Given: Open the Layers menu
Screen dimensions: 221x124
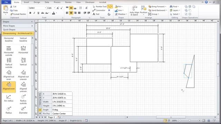Looking at the screenshot, I should click(175, 10).
